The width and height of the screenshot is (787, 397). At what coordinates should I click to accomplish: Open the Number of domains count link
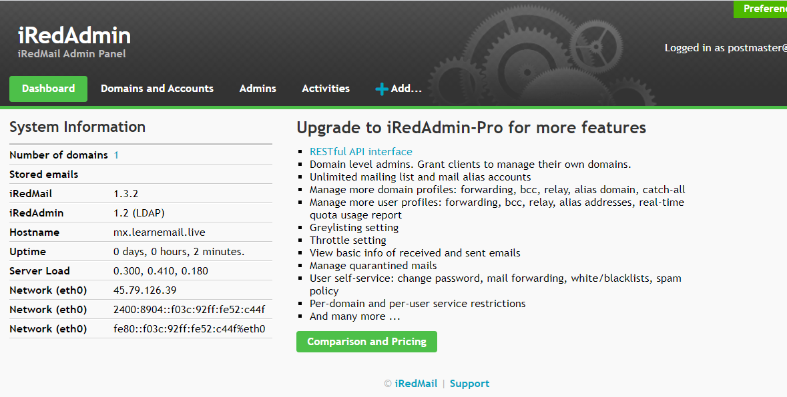(x=116, y=155)
